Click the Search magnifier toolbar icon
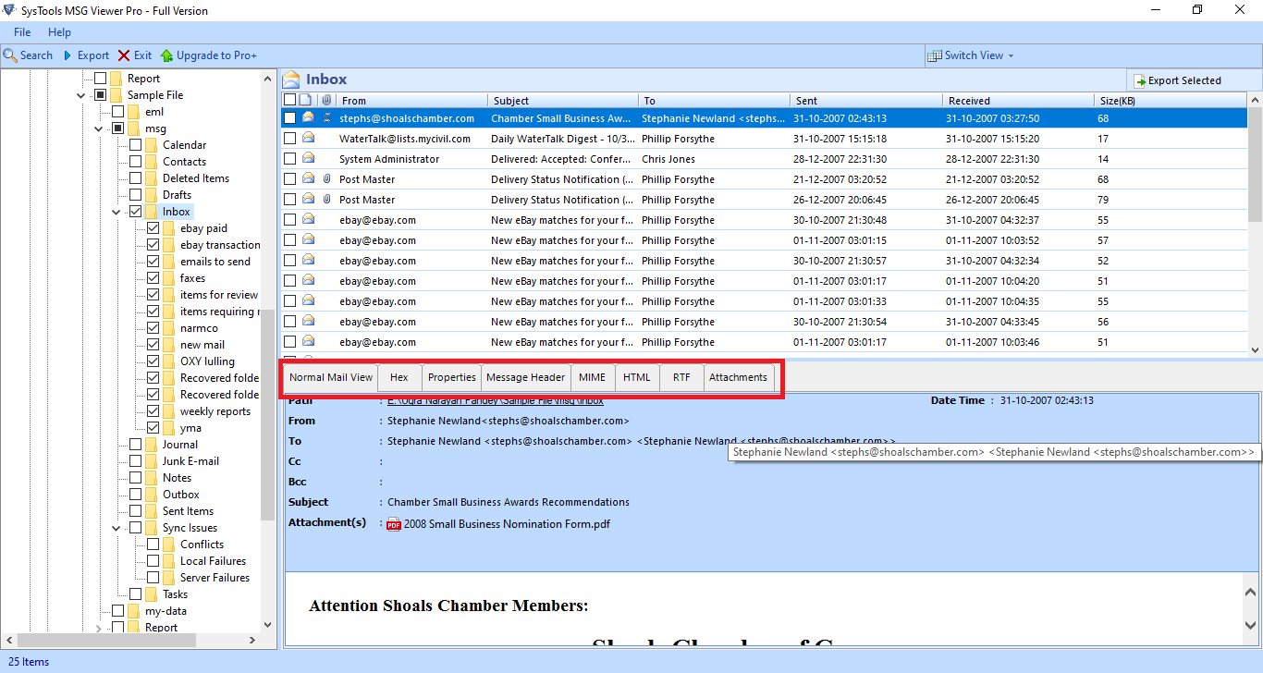The height and width of the screenshot is (673, 1263). click(x=10, y=55)
